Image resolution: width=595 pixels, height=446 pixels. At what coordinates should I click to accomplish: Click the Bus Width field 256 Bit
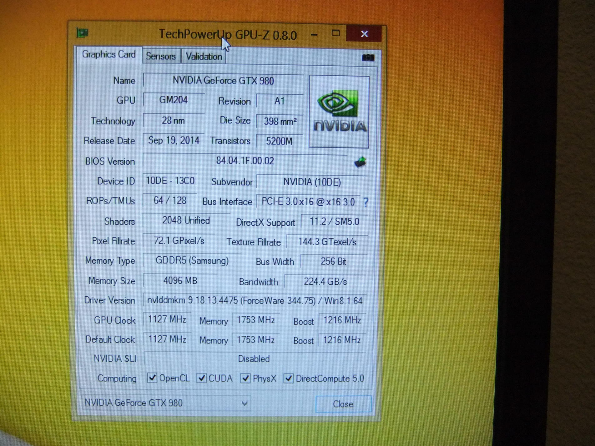click(x=334, y=261)
